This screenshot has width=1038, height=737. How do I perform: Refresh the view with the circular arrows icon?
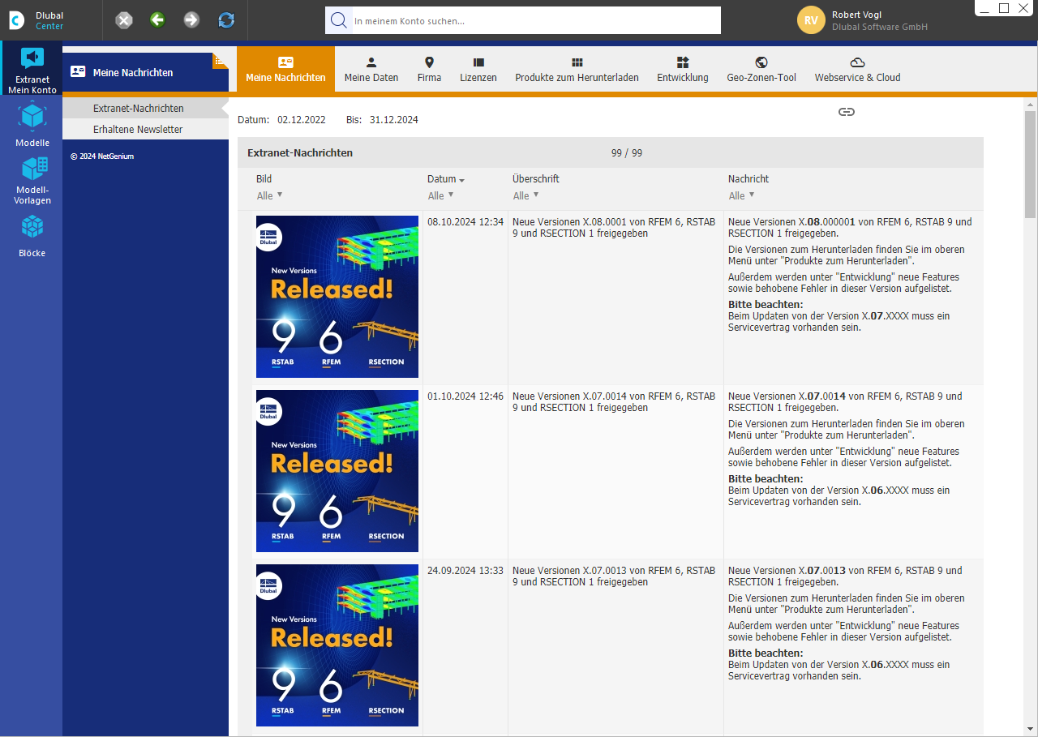pos(225,19)
